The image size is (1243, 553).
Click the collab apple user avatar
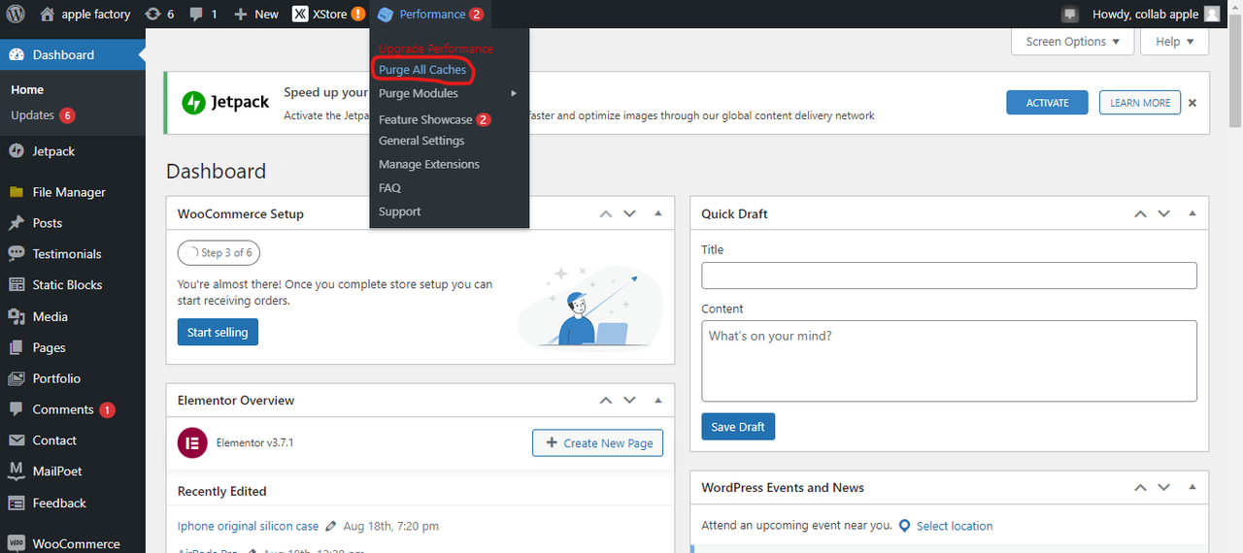(1212, 14)
